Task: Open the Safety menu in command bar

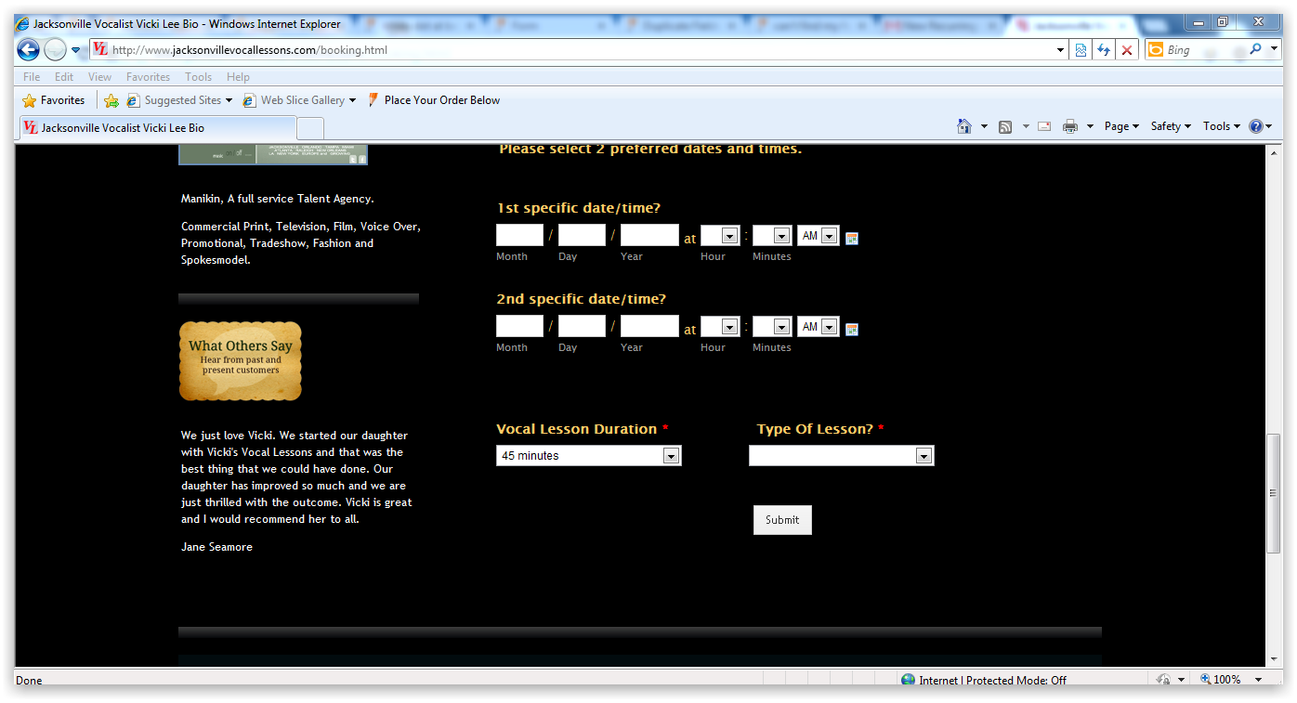Action: (x=1170, y=126)
